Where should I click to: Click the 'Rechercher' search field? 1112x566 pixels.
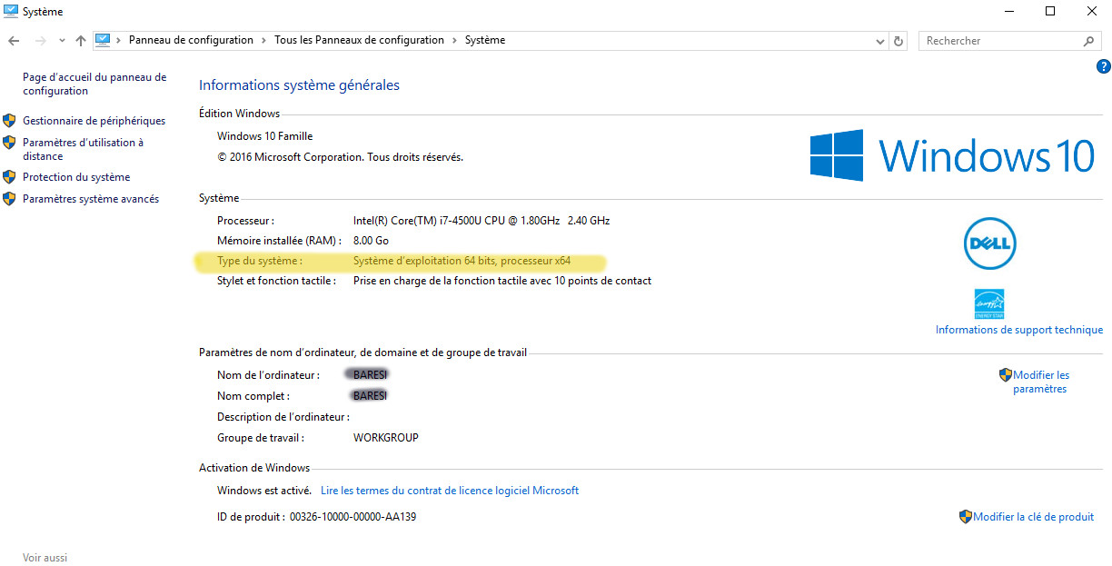coord(999,41)
